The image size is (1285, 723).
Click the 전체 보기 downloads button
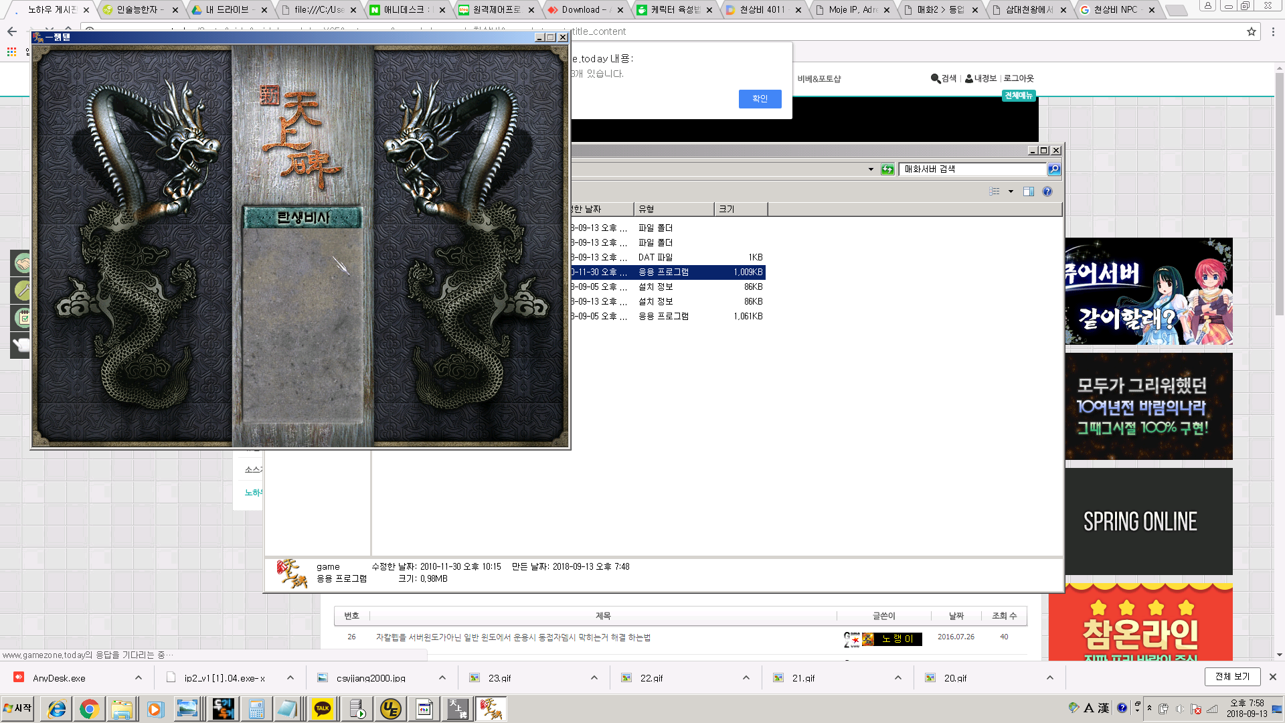(x=1232, y=677)
